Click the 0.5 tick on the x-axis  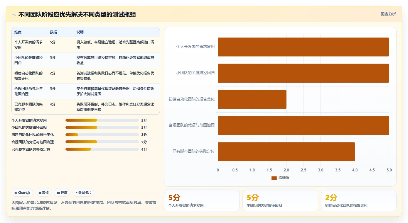(x=235, y=170)
